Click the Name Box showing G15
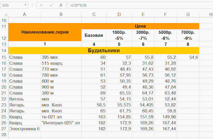213x139 pixels. [14, 5]
